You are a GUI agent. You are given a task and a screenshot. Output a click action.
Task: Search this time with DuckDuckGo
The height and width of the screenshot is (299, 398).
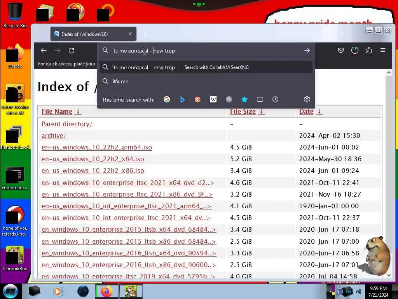click(197, 99)
